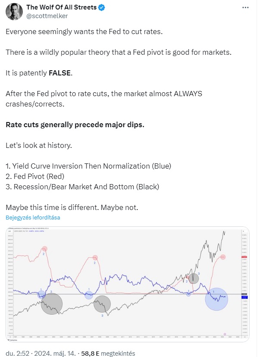Image resolution: width=260 pixels, height=357 pixels.
Task: Click the blue verified badge icon
Action: [x=101, y=7]
